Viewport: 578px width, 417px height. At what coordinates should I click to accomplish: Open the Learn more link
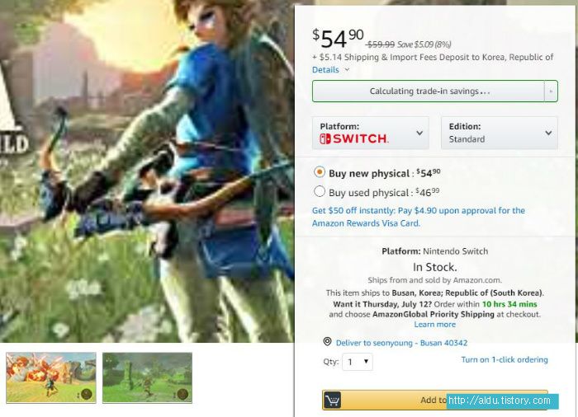[434, 324]
